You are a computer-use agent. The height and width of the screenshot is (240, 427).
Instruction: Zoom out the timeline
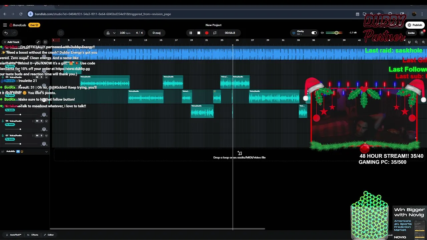[416, 42]
